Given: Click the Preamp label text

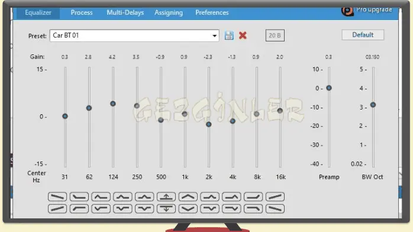Looking at the screenshot, I should (329, 177).
